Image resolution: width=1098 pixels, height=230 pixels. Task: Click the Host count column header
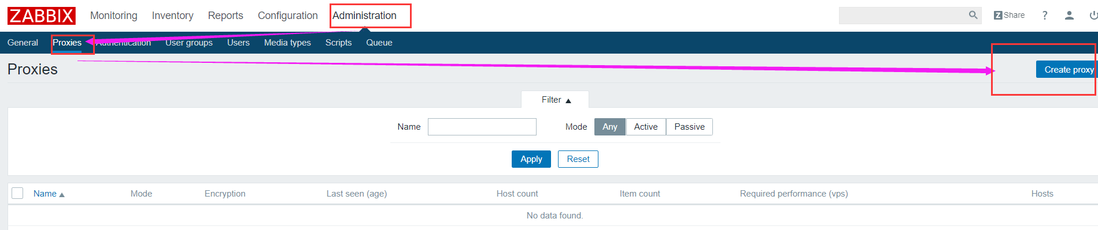click(x=517, y=194)
